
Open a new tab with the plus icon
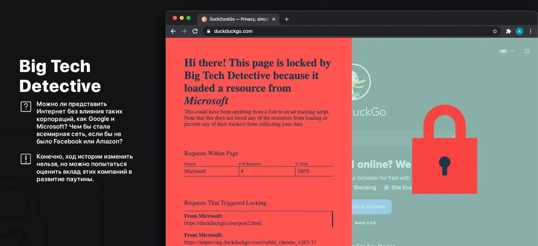287,19
